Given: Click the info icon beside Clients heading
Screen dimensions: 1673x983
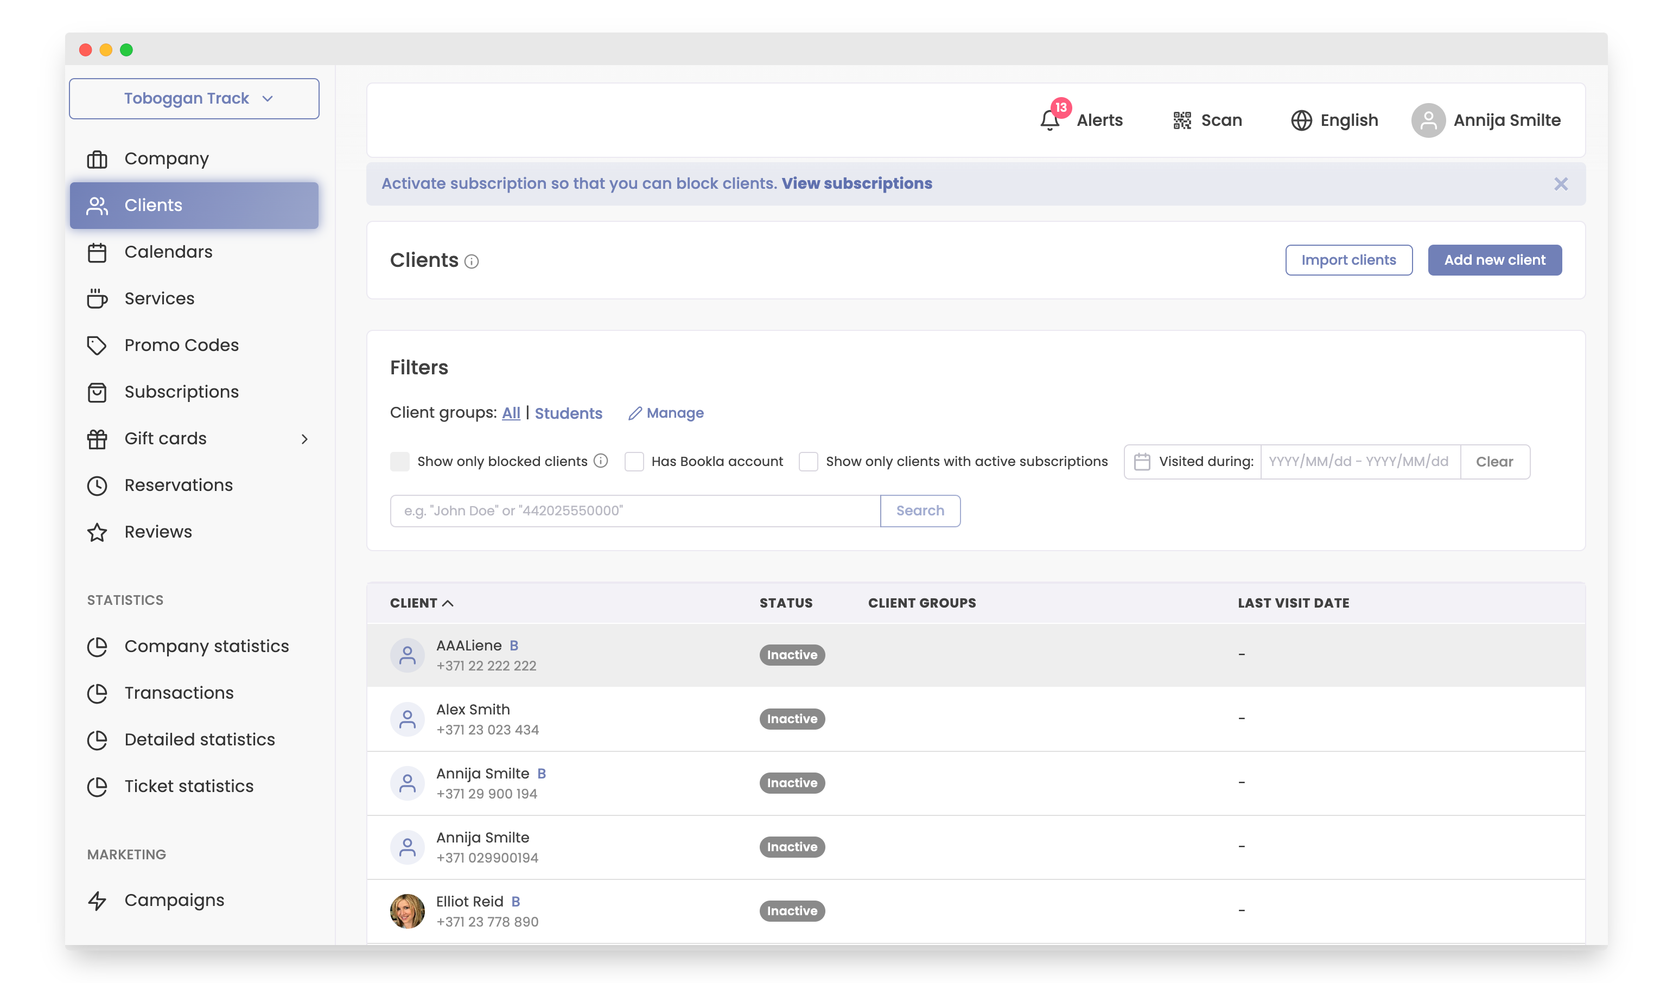Looking at the screenshot, I should coord(472,261).
